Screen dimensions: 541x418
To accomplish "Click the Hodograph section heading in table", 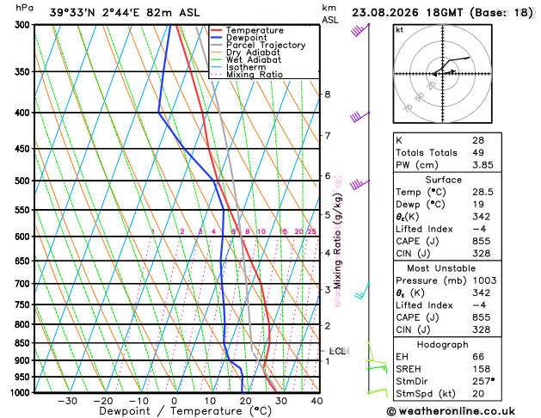I will (x=443, y=345).
